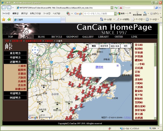This screenshot has width=163, height=131.
Task: Open 青山峠 in the pass list
Action: tap(139, 45)
